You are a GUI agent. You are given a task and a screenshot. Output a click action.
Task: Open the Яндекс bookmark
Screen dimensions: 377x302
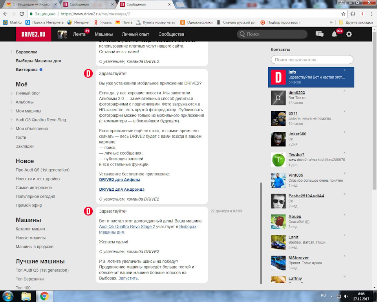click(103, 22)
